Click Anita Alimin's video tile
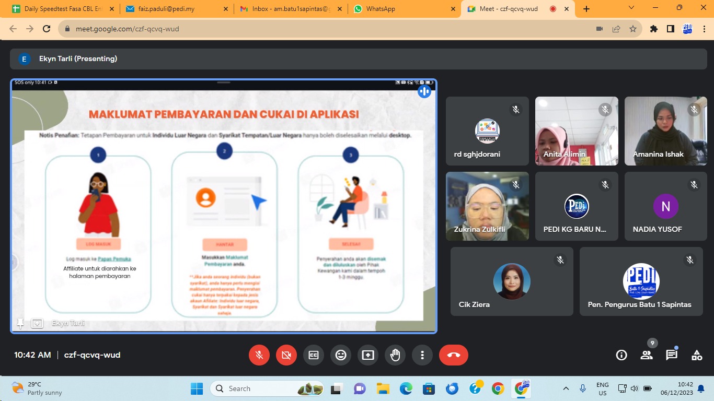 576,131
